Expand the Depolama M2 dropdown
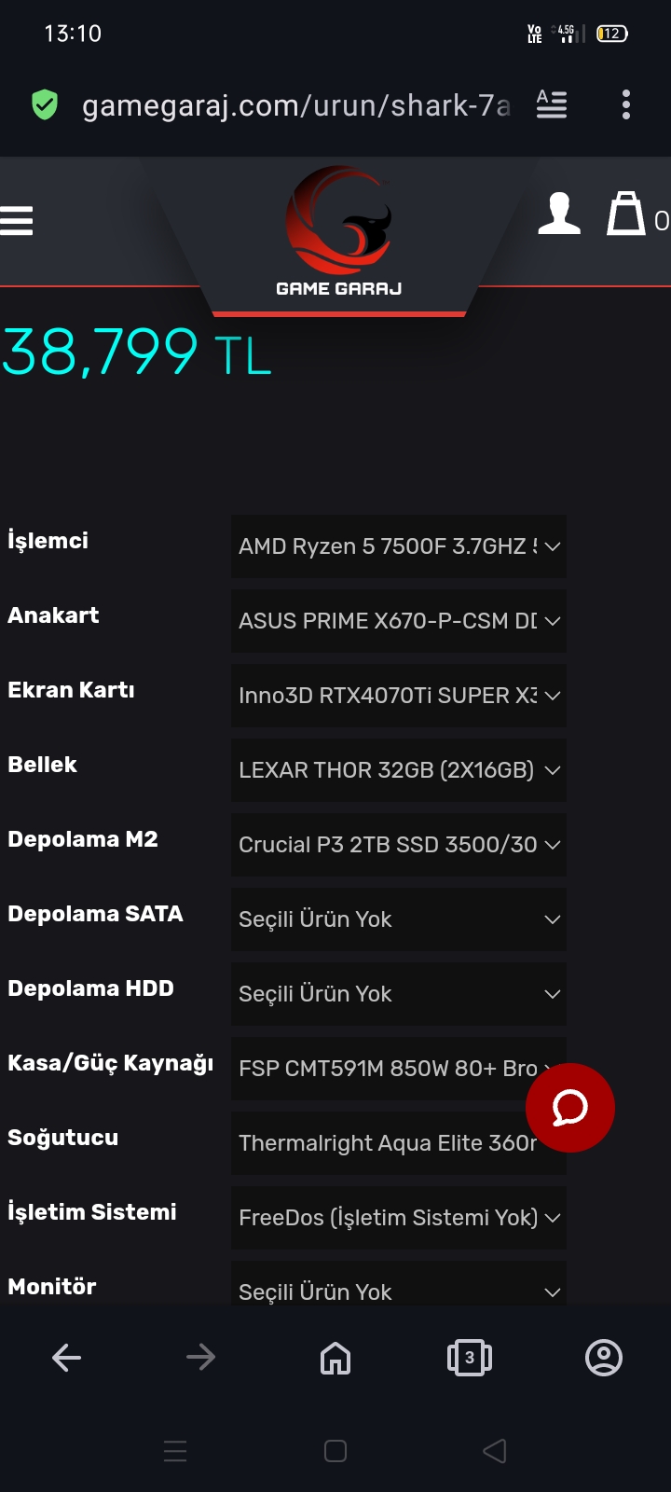671x1492 pixels. (399, 845)
